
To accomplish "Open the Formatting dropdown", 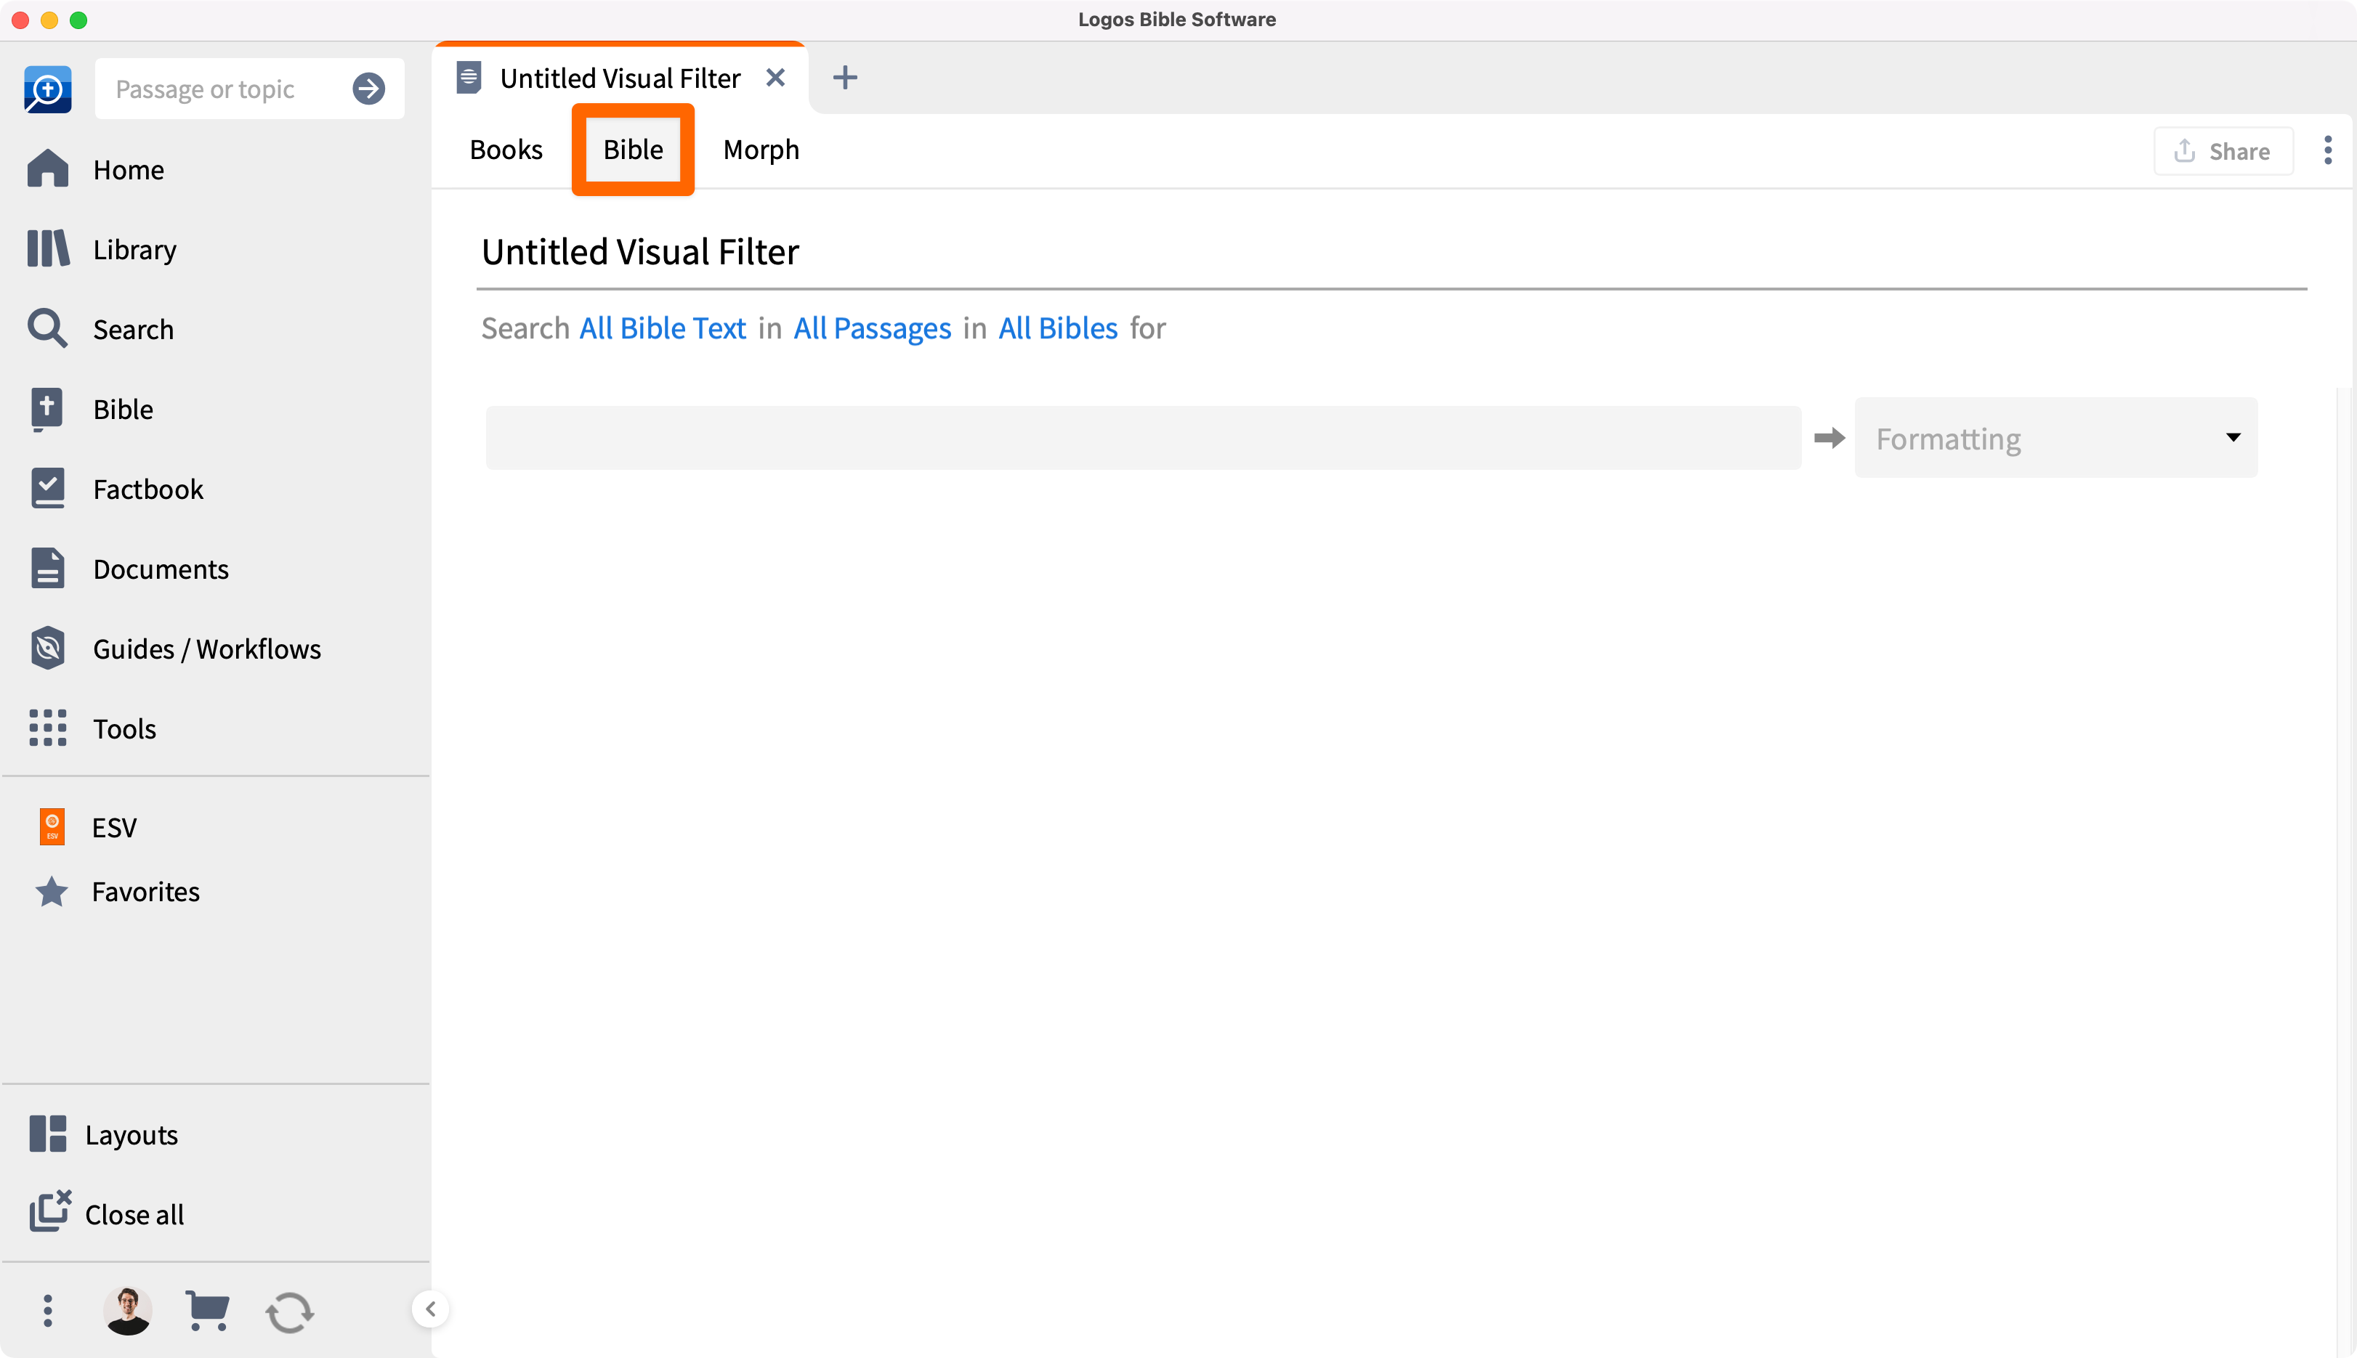I will pyautogui.click(x=2055, y=437).
